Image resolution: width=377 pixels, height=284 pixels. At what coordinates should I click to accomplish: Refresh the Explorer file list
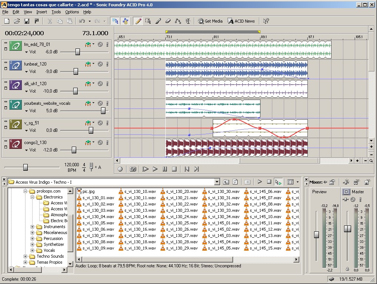pos(235,182)
